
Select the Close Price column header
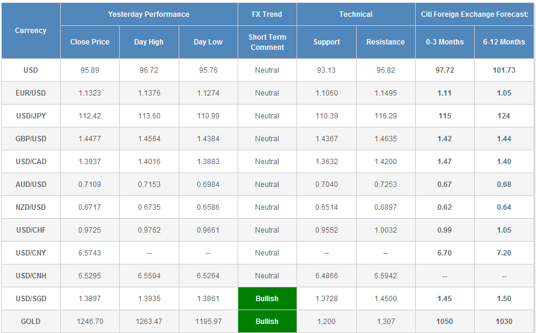click(x=90, y=42)
